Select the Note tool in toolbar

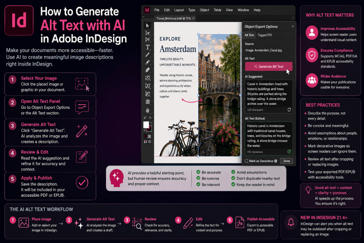[148, 102]
